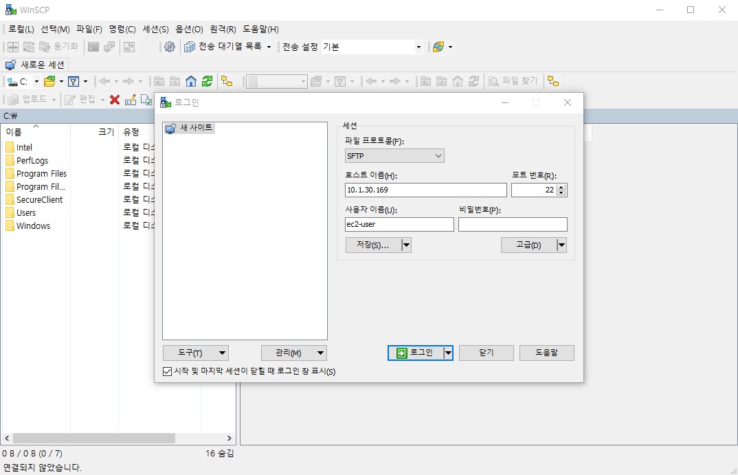Open the 세션 menu

(x=155, y=29)
